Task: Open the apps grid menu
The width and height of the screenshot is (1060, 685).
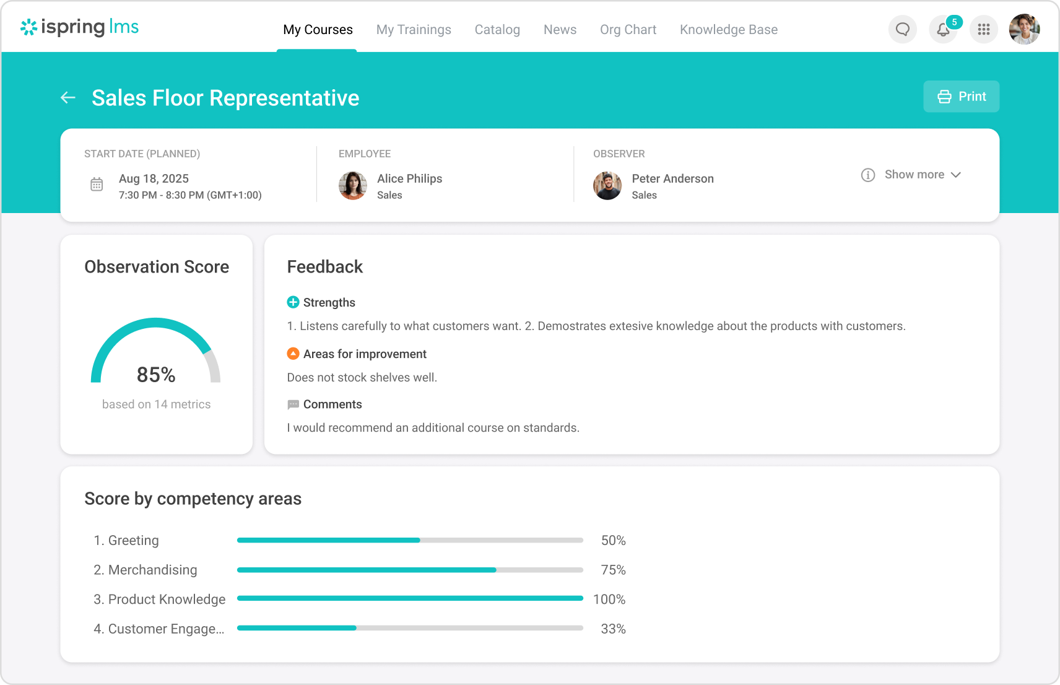Action: click(x=984, y=29)
